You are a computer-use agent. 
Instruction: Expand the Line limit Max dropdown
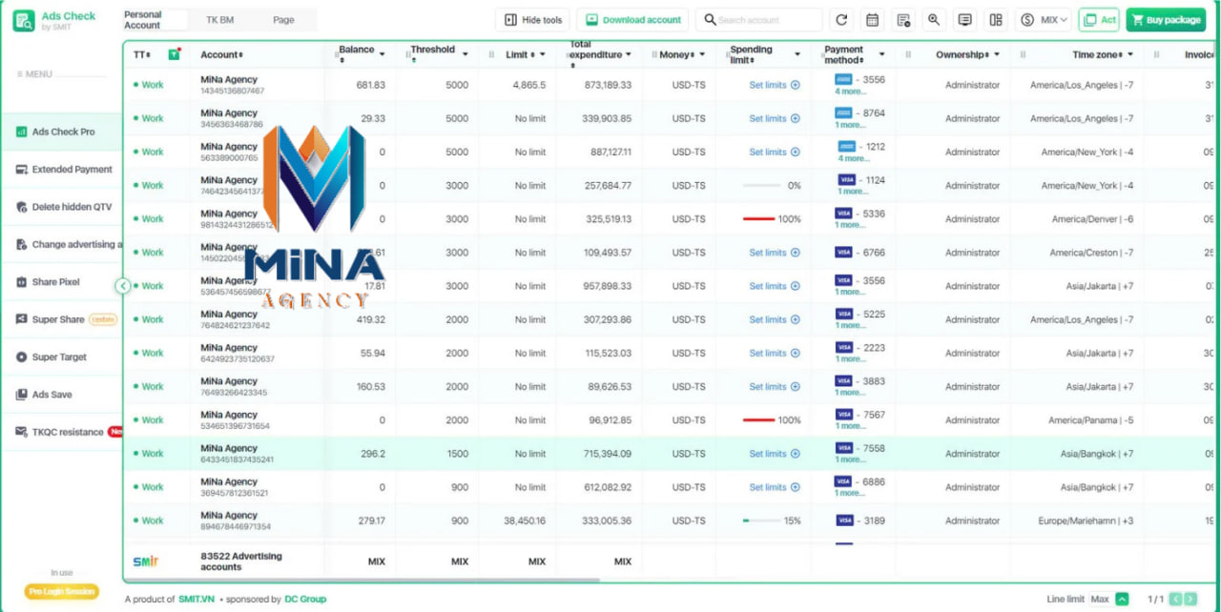(1123, 599)
